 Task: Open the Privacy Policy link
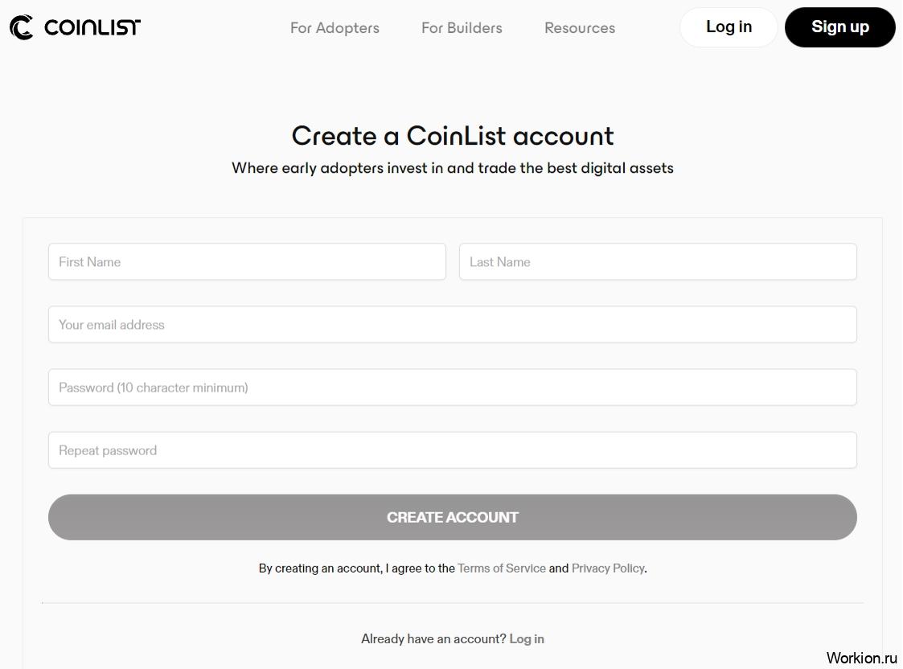point(608,568)
